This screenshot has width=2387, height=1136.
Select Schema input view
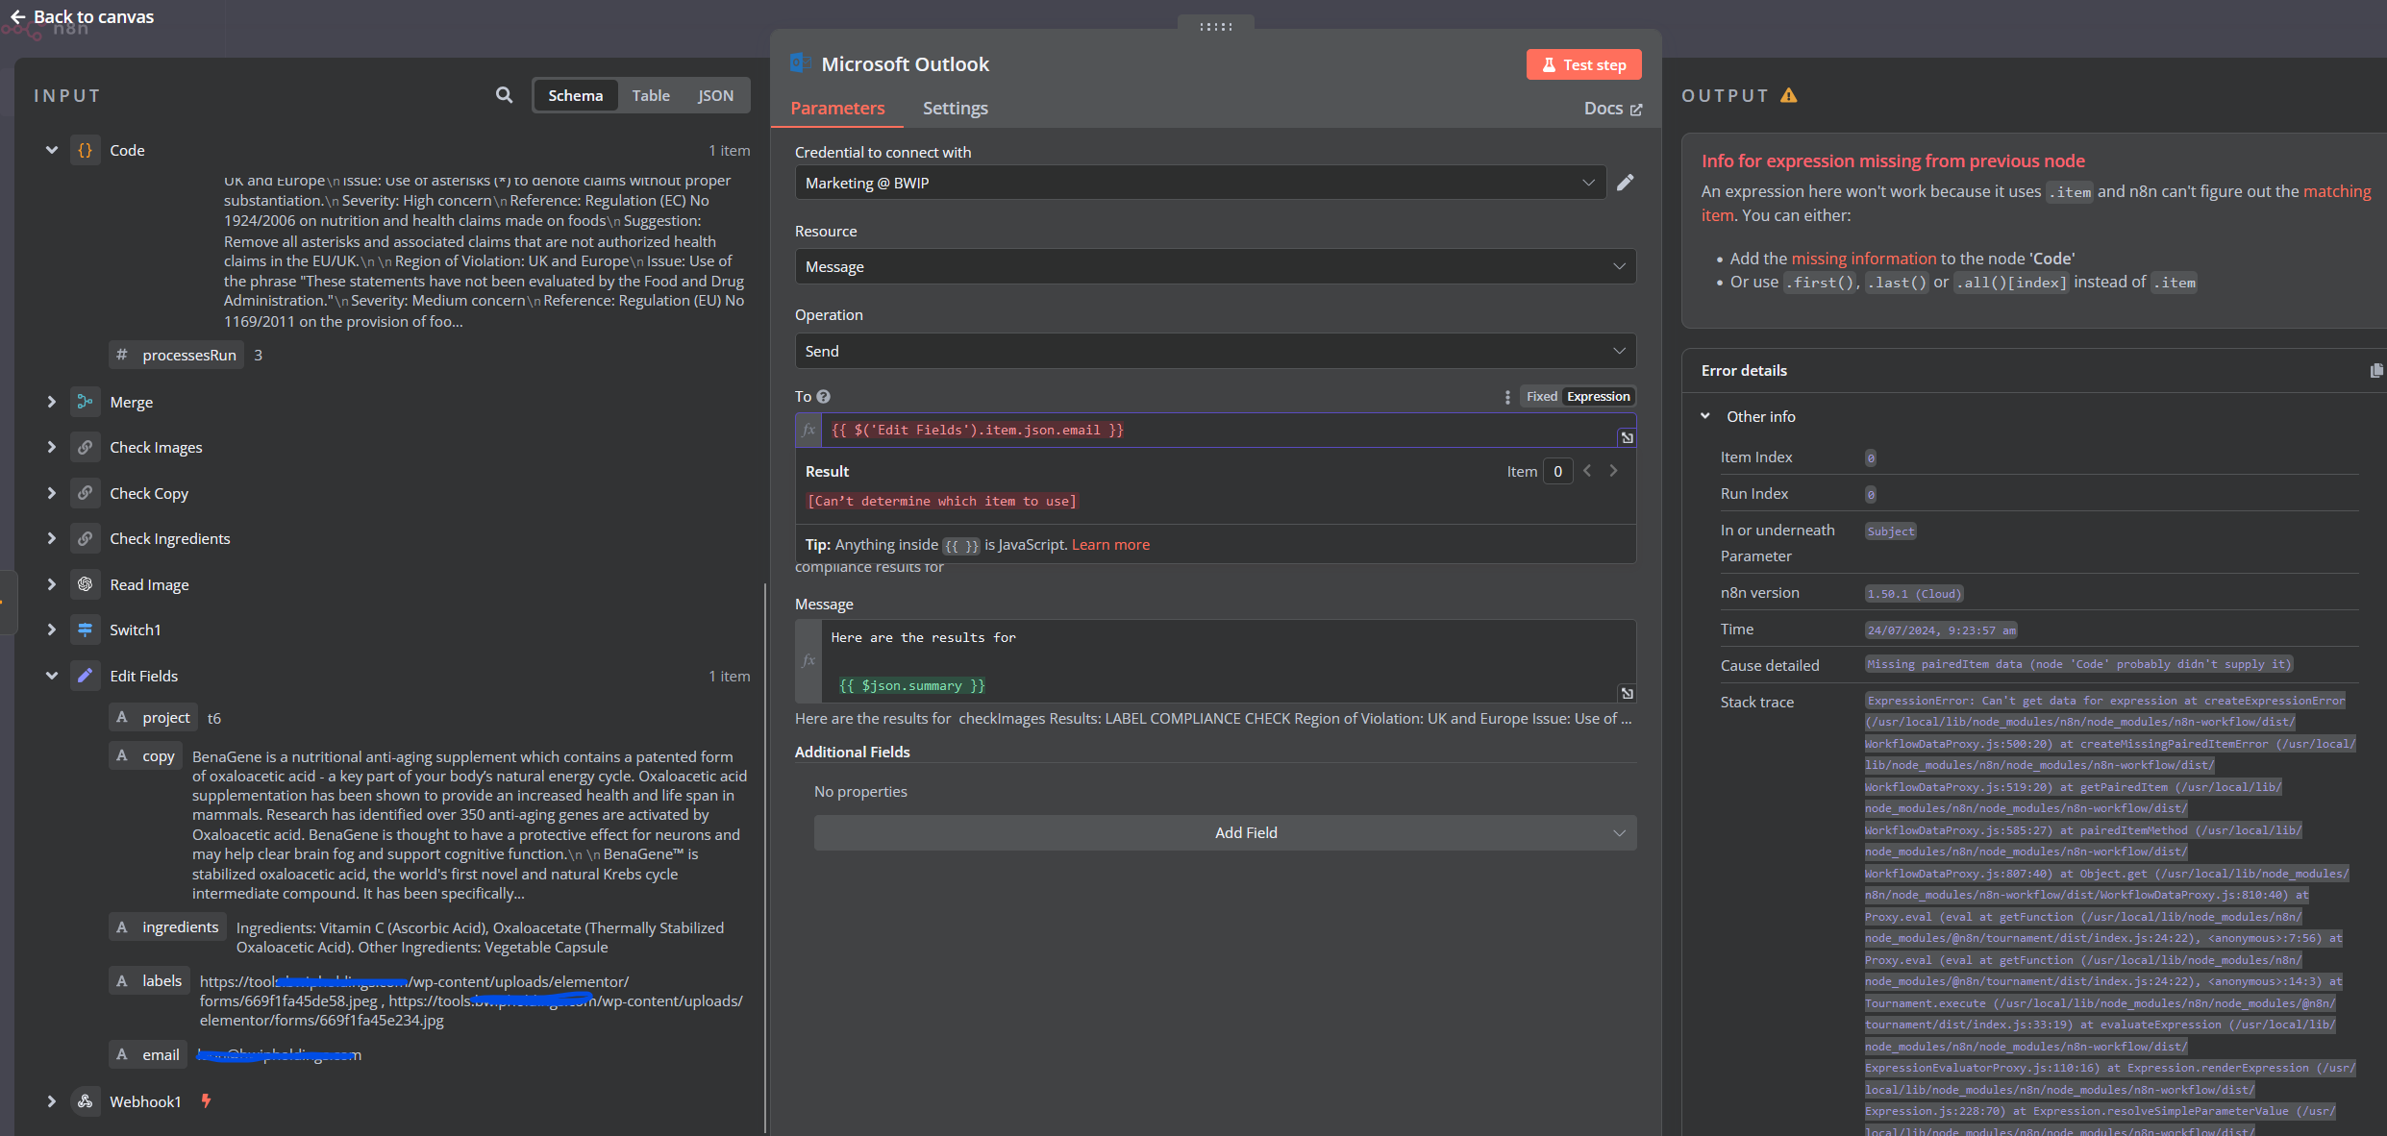575,95
